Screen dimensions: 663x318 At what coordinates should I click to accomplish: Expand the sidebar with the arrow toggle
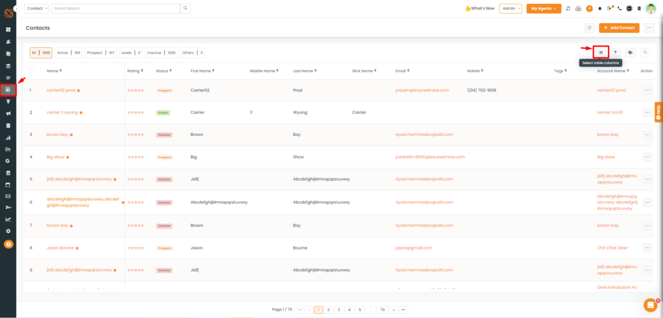click(x=16, y=8)
